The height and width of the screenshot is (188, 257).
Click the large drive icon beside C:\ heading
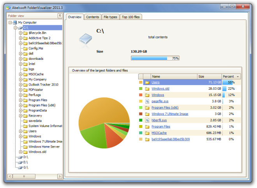point(85,39)
